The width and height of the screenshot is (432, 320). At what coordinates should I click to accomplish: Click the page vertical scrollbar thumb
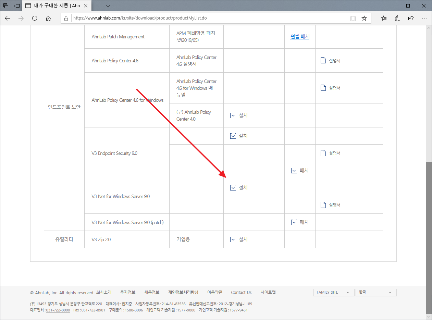tap(429, 237)
